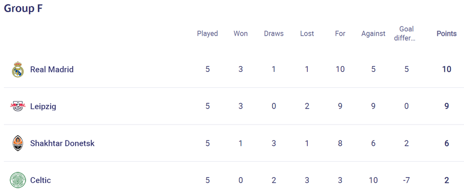Select Celtic's goal difference of -7
The image size is (464, 194).
click(406, 180)
